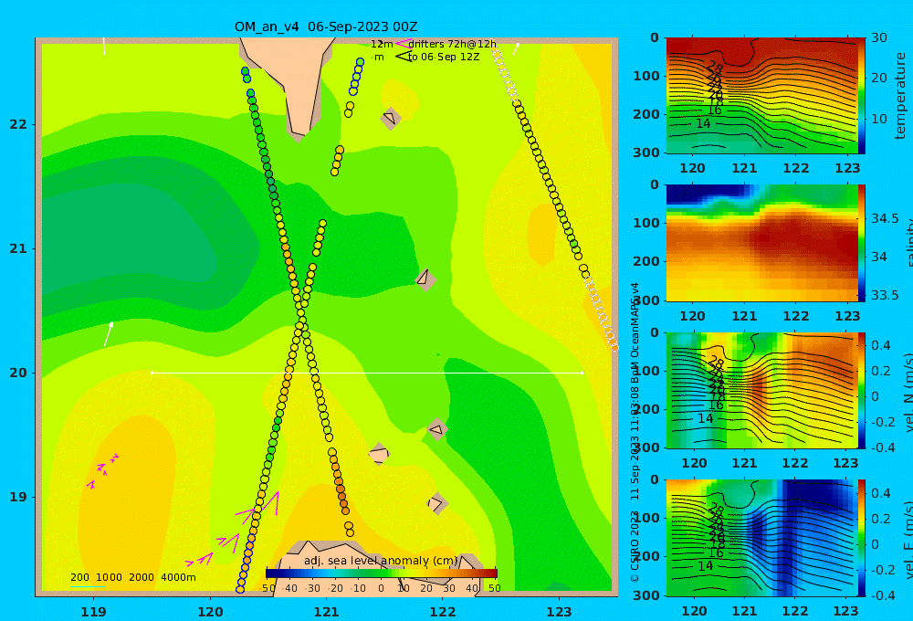Click latitude label 22 on main map
Viewport: 913px width, 621px height.
pos(18,124)
